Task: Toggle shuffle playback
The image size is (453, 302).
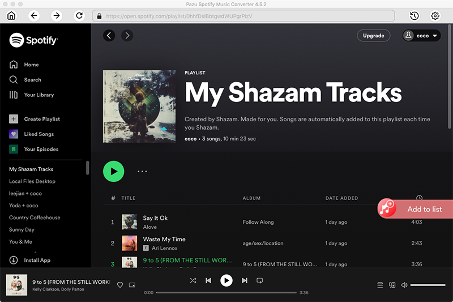Action: pyautogui.click(x=193, y=280)
